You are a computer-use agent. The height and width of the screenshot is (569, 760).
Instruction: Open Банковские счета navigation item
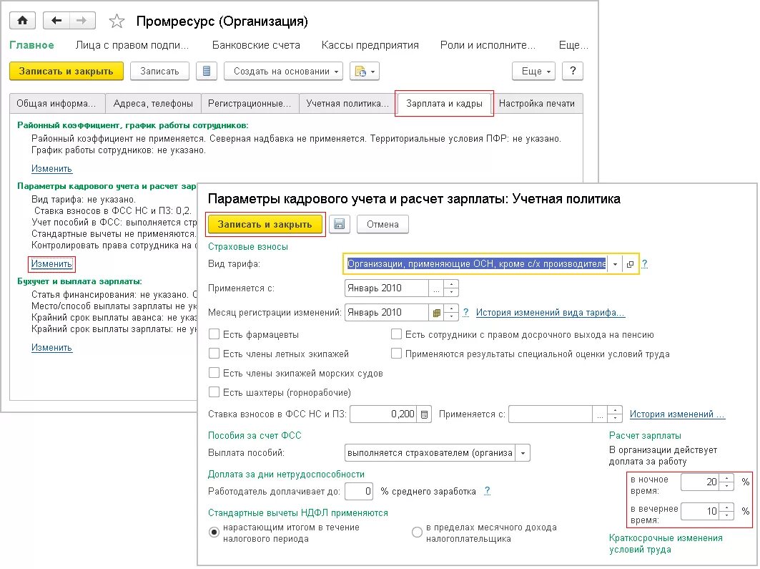pos(256,45)
